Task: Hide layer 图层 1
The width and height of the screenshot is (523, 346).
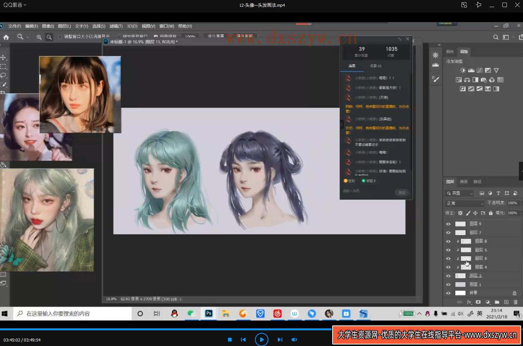Action: pos(448,285)
